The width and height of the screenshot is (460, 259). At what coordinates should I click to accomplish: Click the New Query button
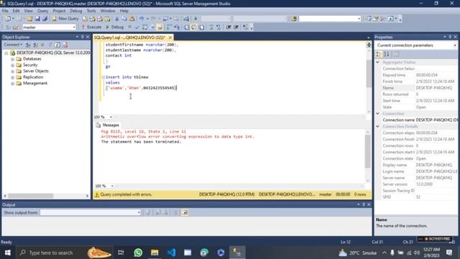(x=65, y=19)
